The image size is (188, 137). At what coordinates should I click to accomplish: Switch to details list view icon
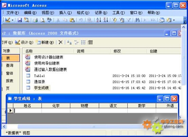click(90, 42)
